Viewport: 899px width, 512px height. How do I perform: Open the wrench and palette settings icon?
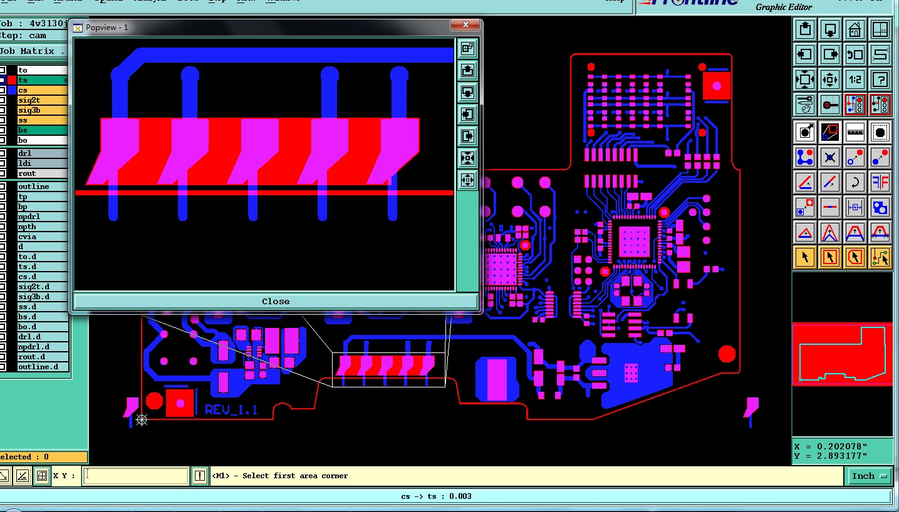[x=805, y=104]
